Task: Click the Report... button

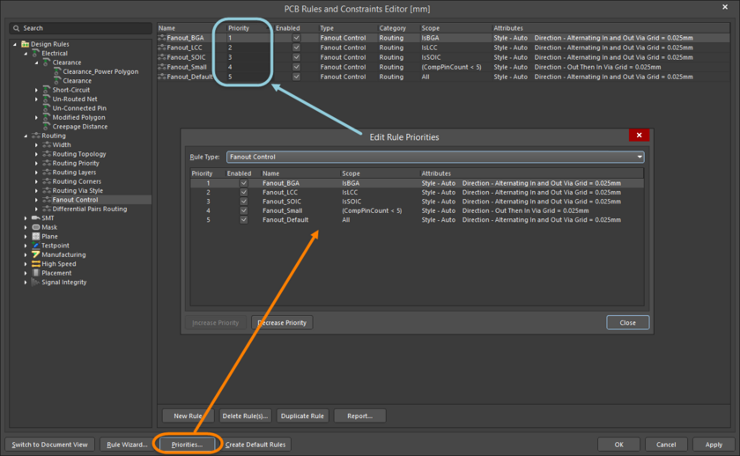Action: [x=359, y=416]
